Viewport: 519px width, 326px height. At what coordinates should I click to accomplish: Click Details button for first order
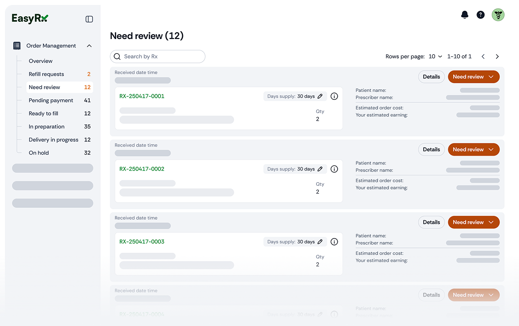pos(432,77)
